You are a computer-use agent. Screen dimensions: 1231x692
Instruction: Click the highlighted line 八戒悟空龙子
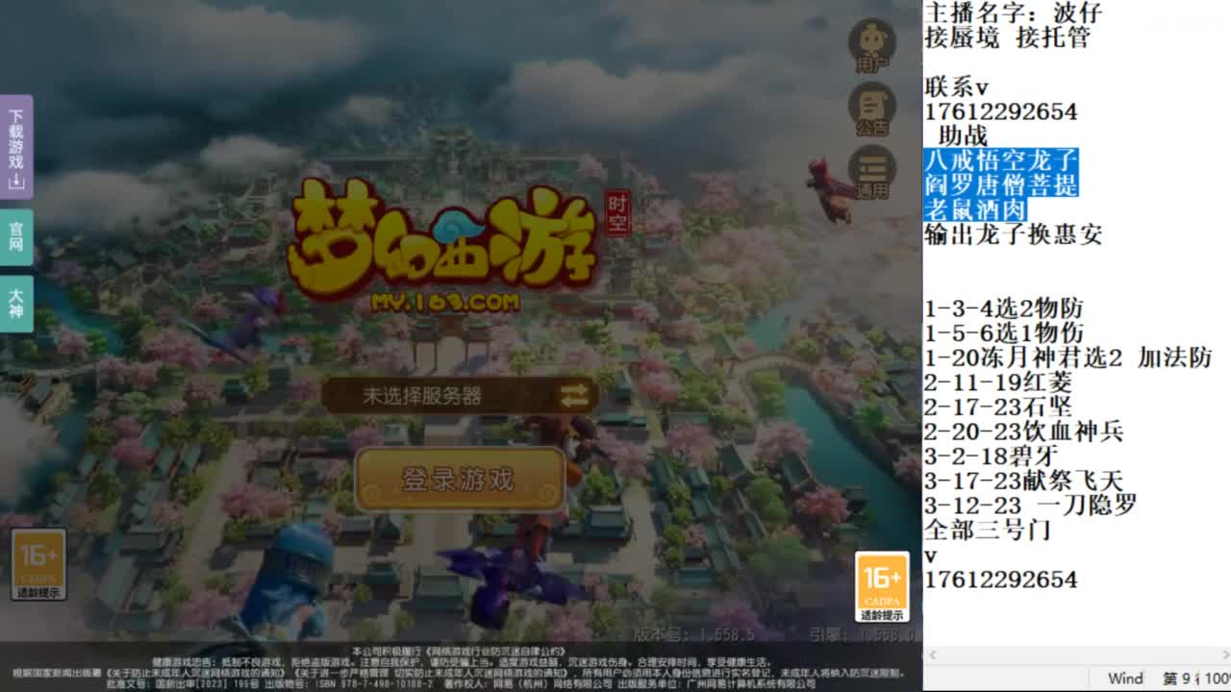click(x=1001, y=161)
